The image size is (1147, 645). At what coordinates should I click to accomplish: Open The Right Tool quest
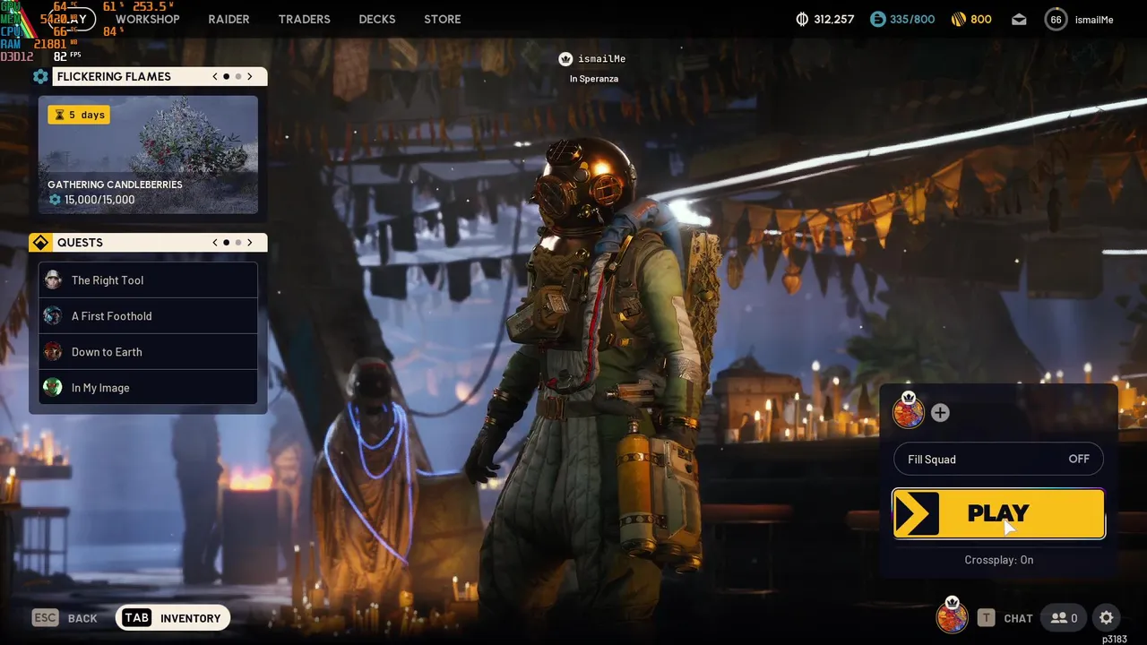tap(148, 280)
